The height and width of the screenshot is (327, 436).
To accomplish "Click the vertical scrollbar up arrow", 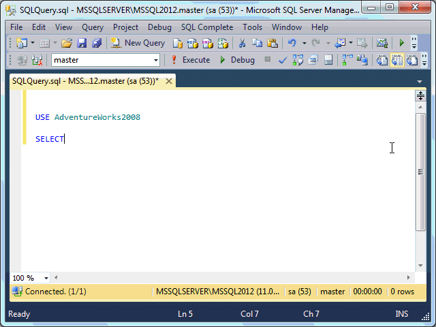I will (x=420, y=107).
